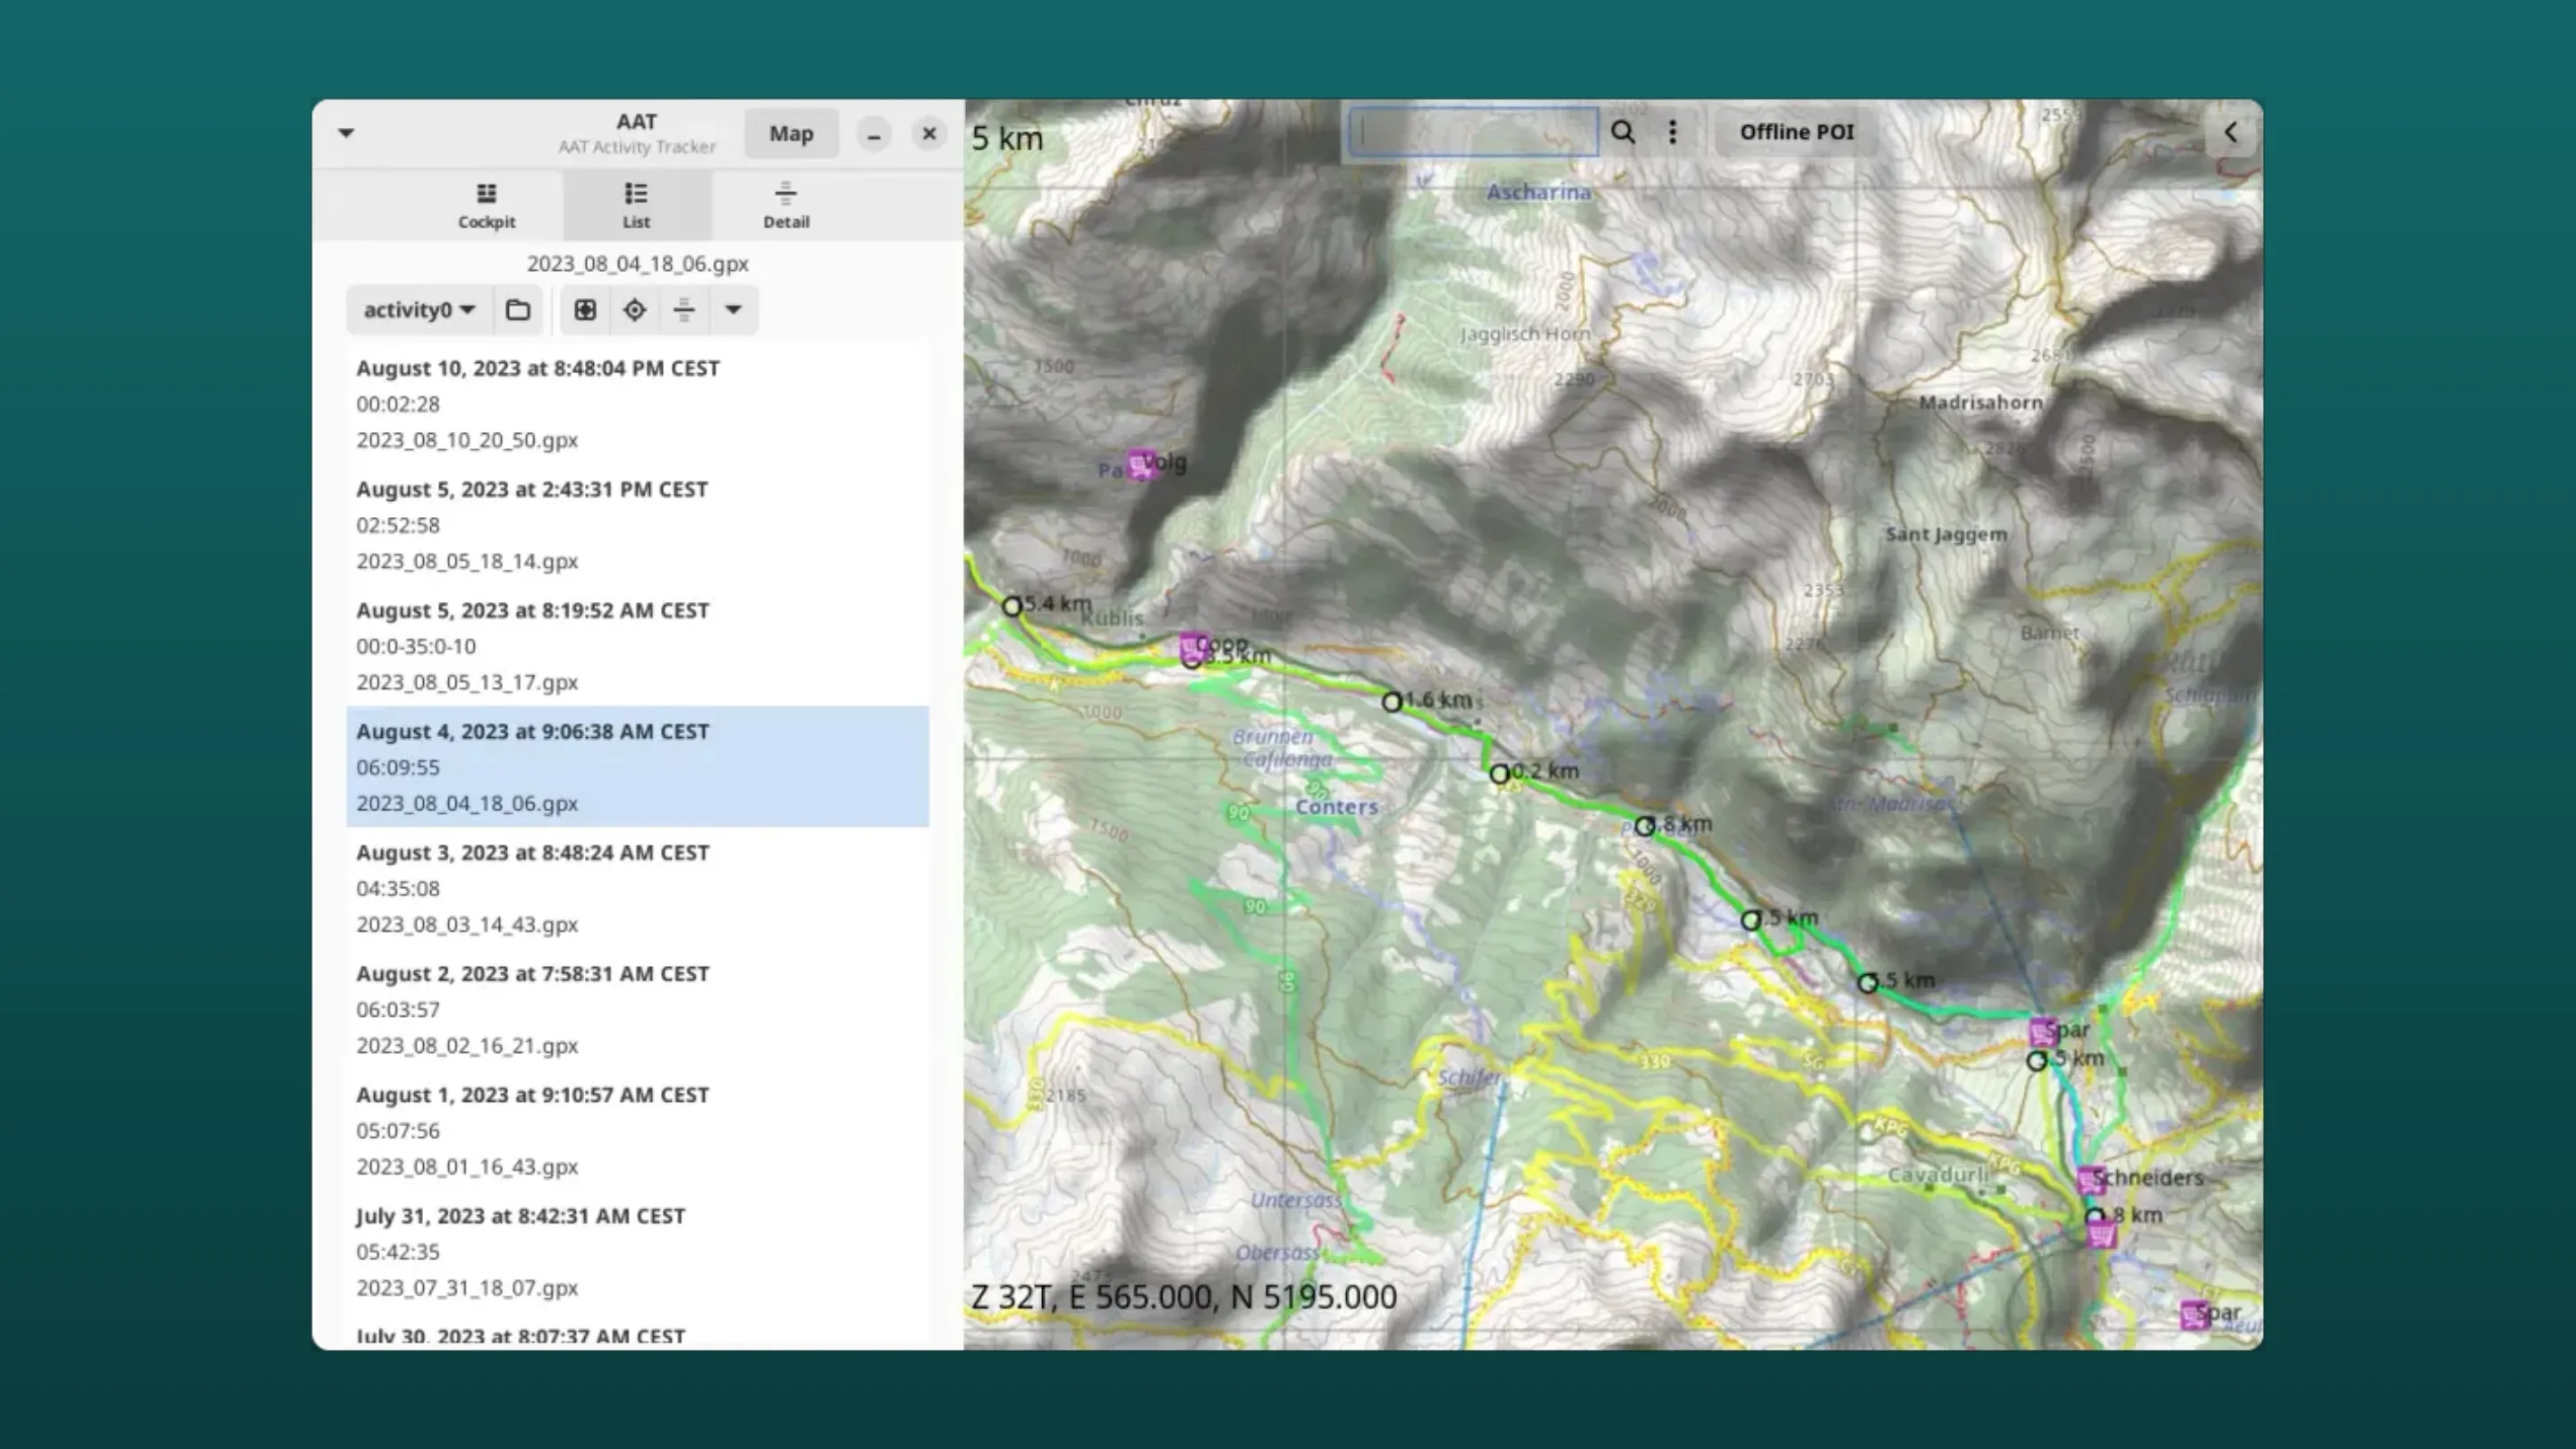Image resolution: width=2576 pixels, height=1449 pixels.
Task: Click the Map button in header
Action: tap(791, 133)
